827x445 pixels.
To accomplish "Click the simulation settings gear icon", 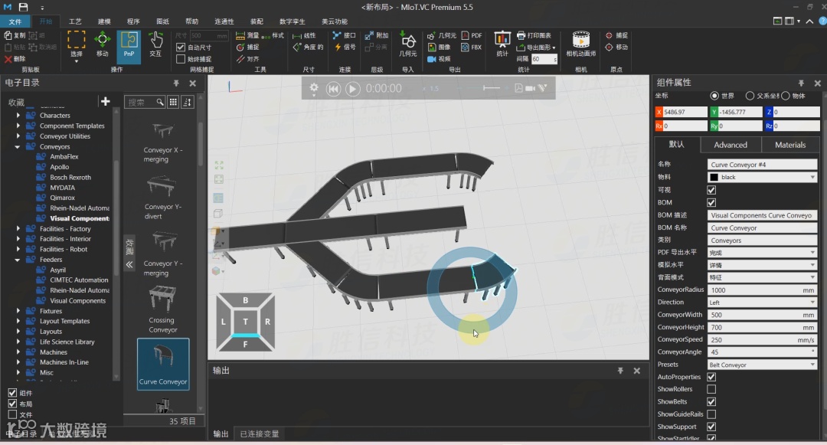I will point(314,88).
